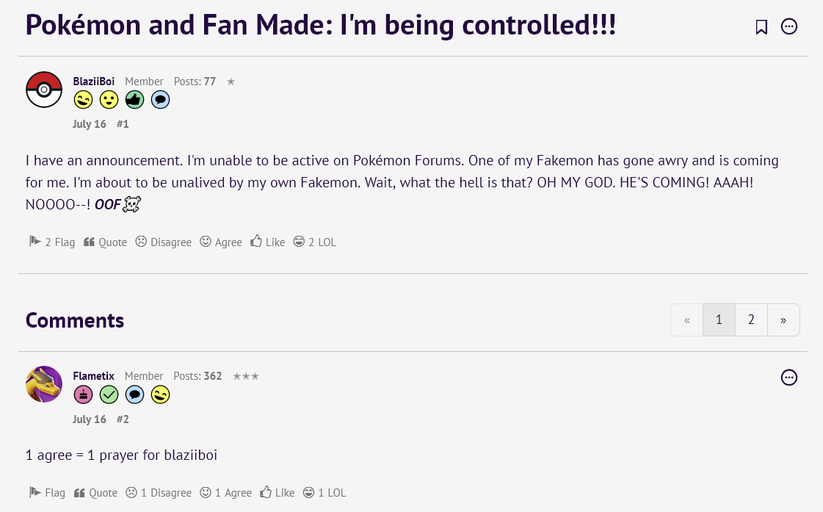Open the discussion options ellipsis menu

tap(789, 27)
